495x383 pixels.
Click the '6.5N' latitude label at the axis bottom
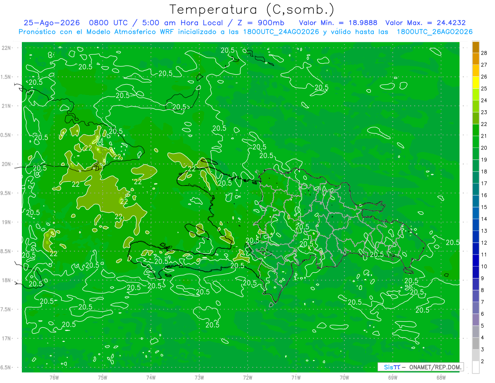(5, 368)
